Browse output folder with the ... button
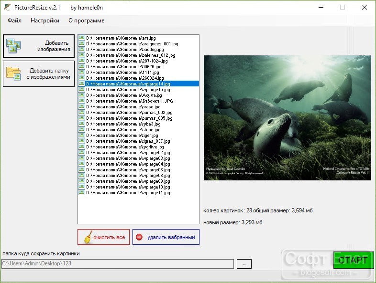Image resolution: width=376 pixels, height=283 pixels. pyautogui.click(x=244, y=264)
